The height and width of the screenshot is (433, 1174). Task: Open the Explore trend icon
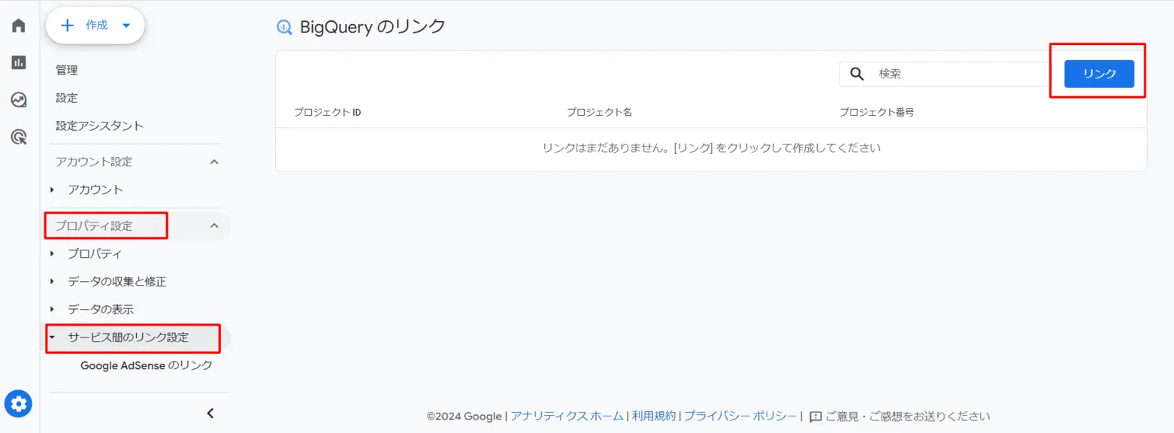click(x=19, y=99)
